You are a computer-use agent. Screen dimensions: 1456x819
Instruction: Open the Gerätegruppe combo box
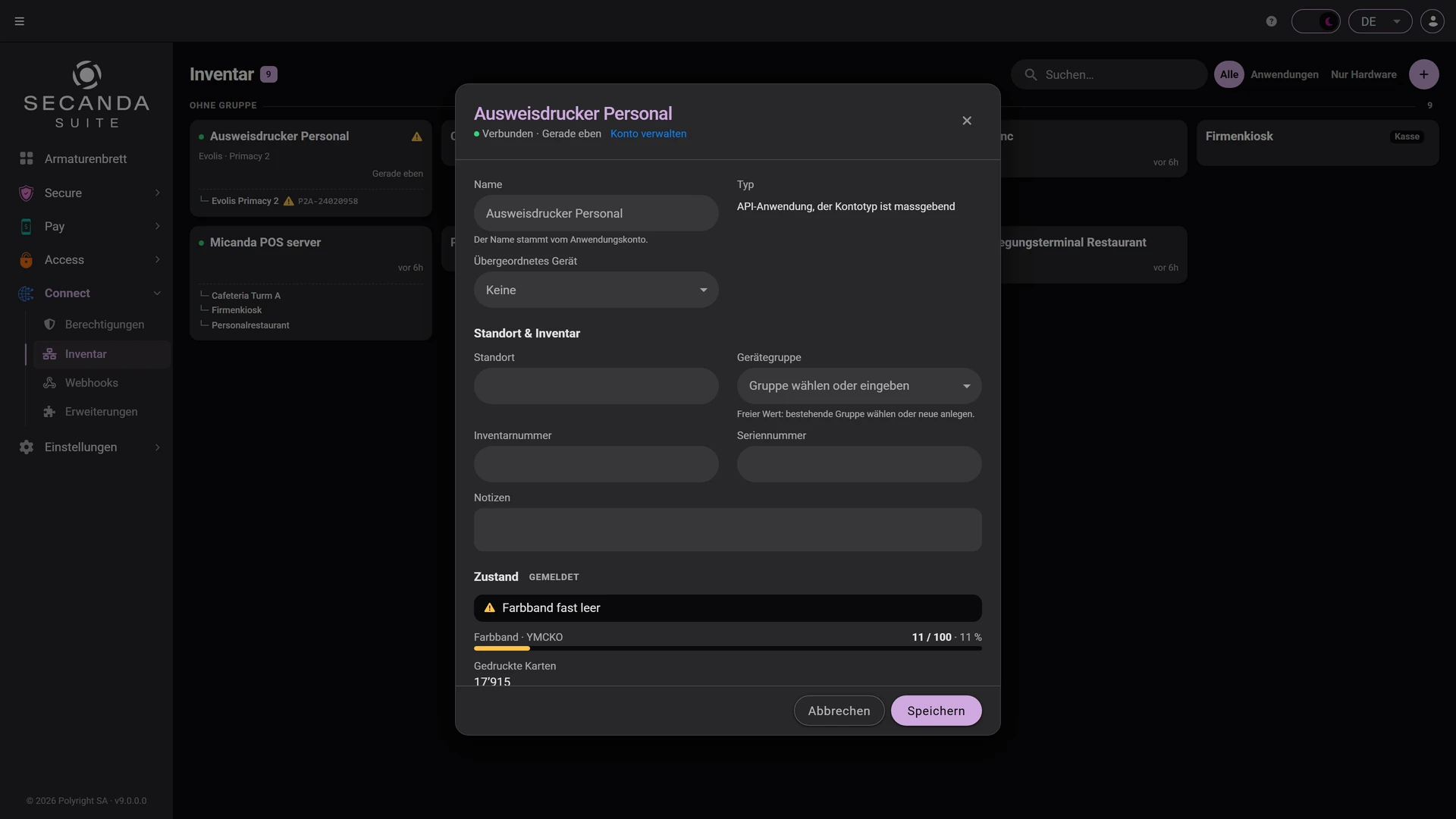859,386
